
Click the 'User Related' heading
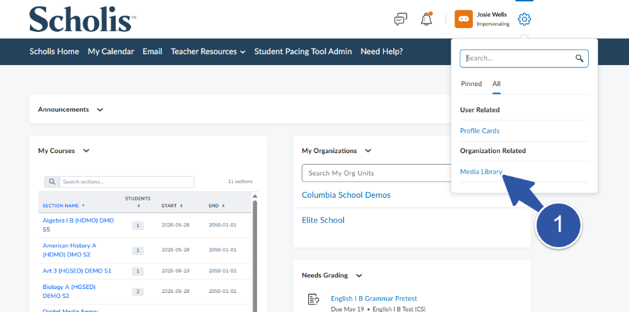[480, 110]
